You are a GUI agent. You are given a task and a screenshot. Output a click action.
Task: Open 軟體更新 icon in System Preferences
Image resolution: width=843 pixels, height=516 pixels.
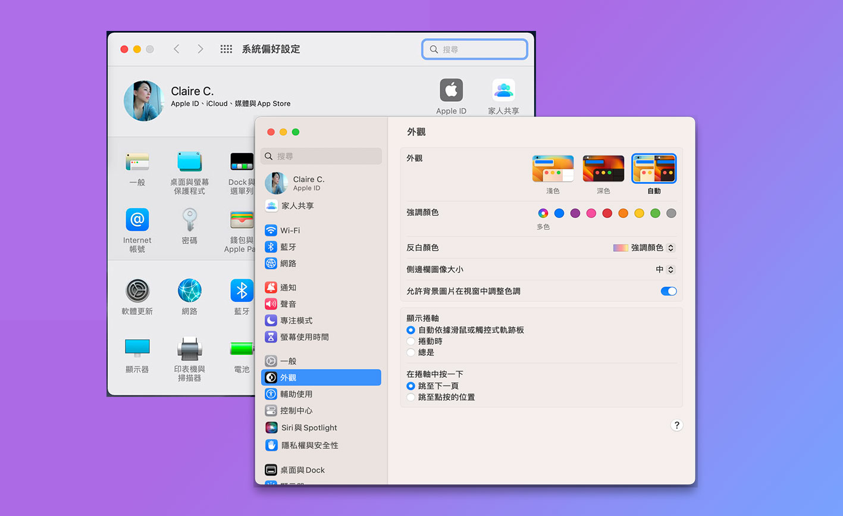tap(137, 291)
